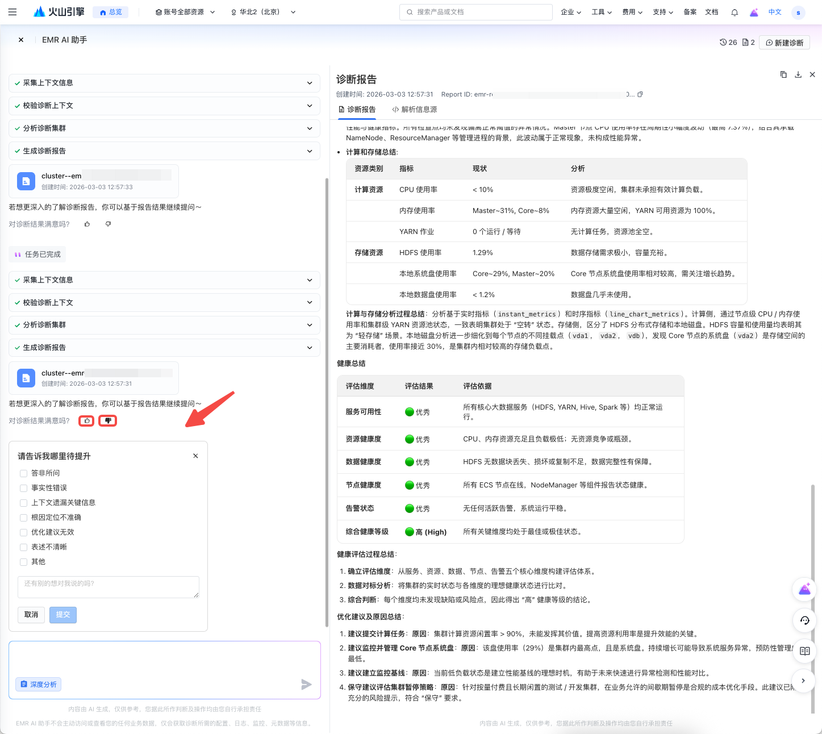This screenshot has width=822, height=734.
Task: Click the highlighted thumbs-up feedback icon
Action: [86, 421]
